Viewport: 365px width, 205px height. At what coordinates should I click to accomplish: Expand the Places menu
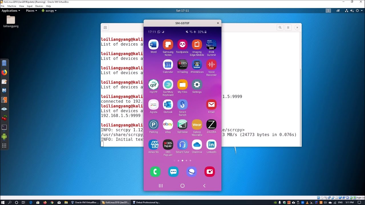point(31,11)
